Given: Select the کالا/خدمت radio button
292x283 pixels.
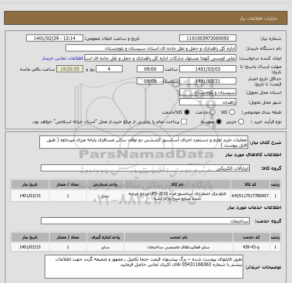Looking at the screenshot, I should (x=187, y=112).
